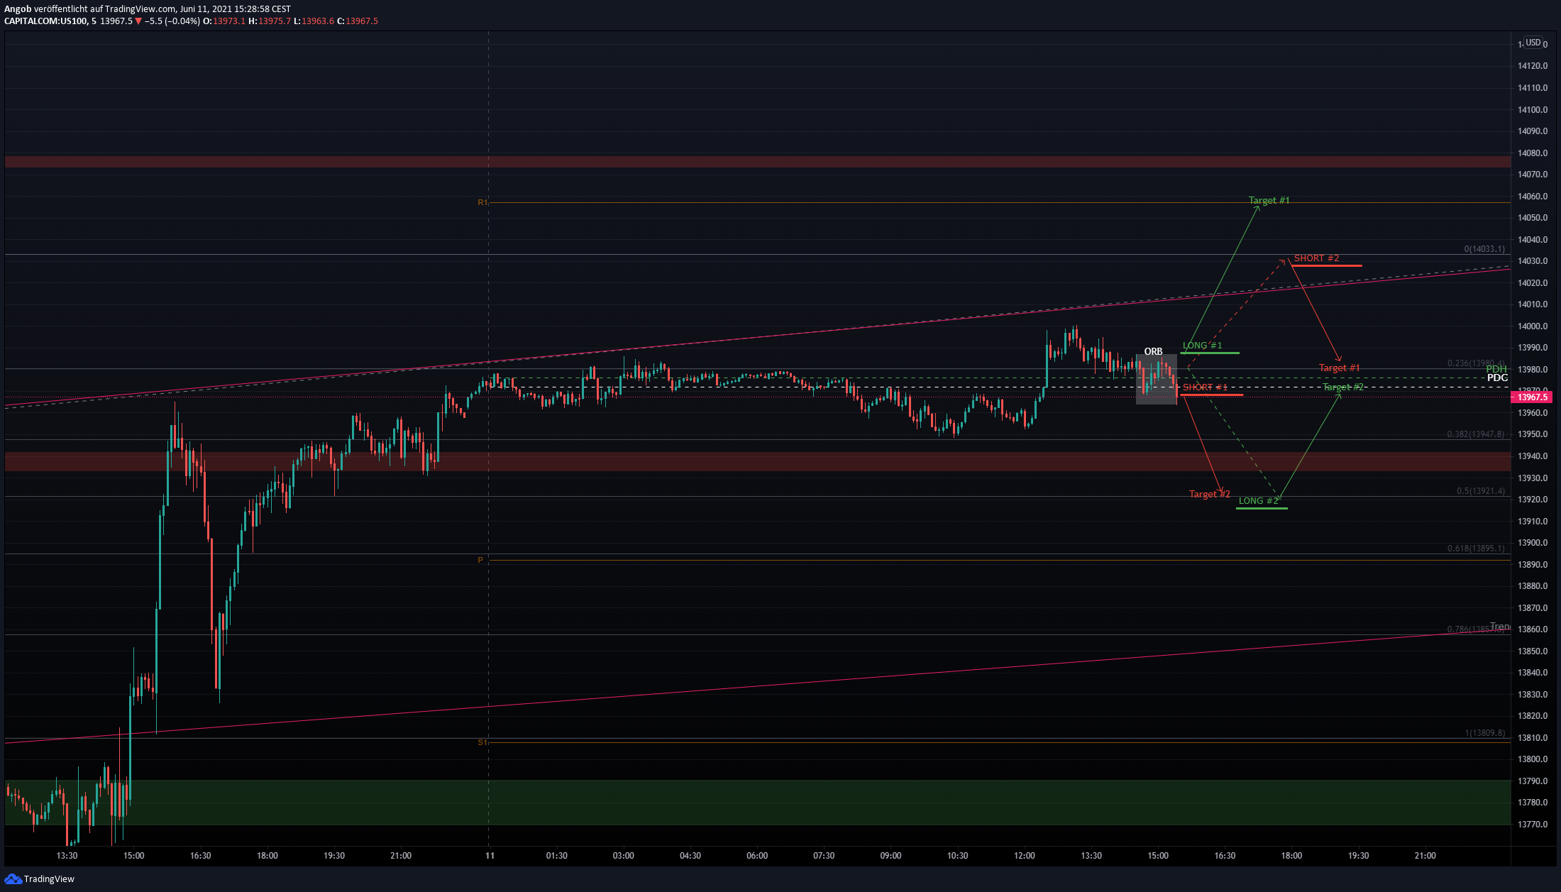Click the S1 pivot level label
This screenshot has width=1561, height=892.
point(482,742)
